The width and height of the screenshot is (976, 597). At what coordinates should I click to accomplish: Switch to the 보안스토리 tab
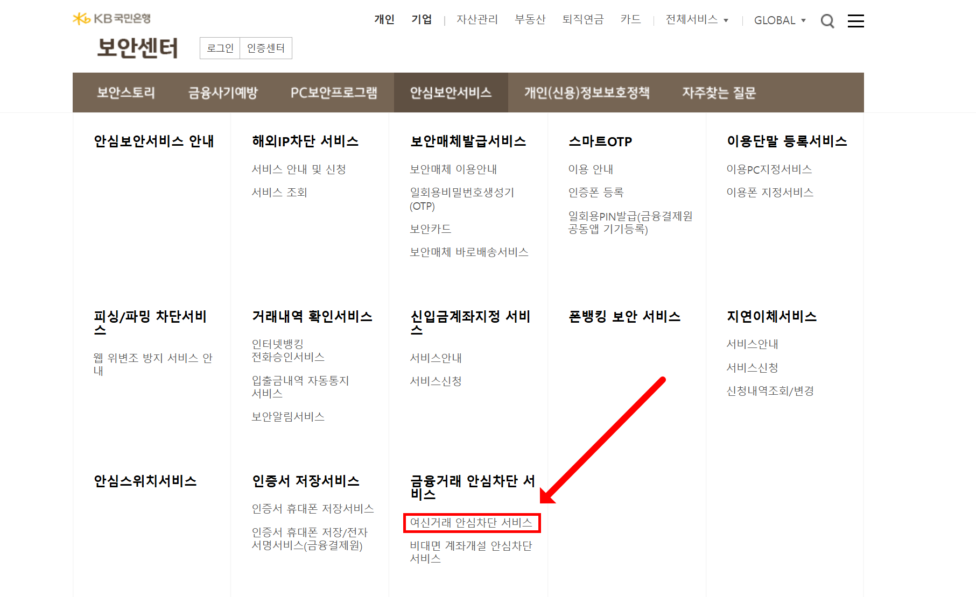(x=126, y=92)
